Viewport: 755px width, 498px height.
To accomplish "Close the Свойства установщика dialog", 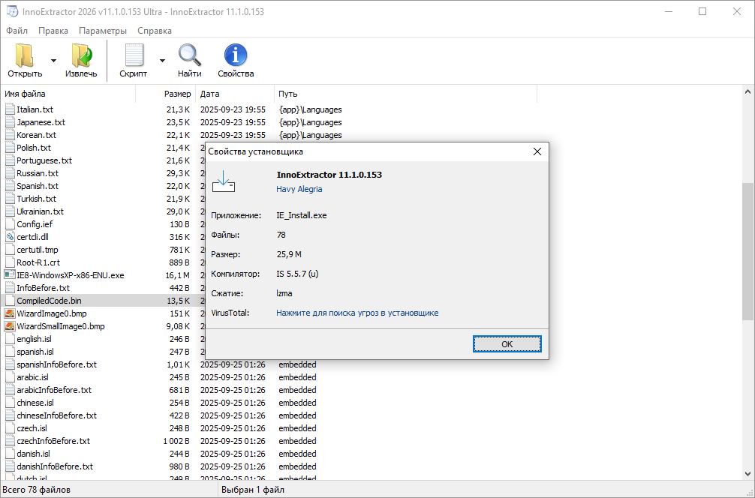I will (x=537, y=151).
